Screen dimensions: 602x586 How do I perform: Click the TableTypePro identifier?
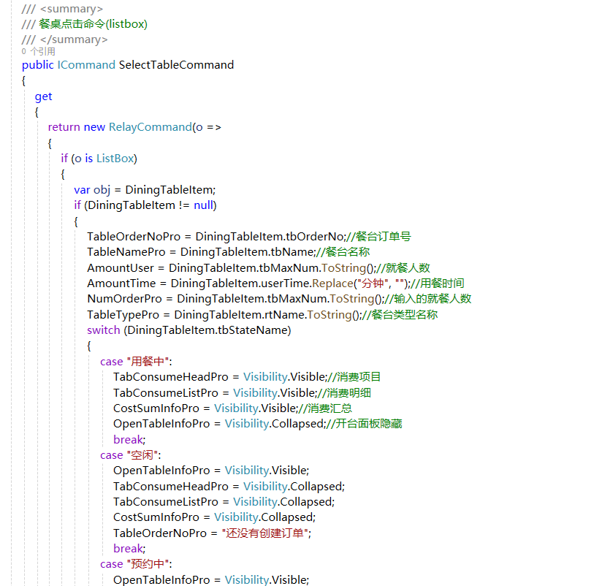(123, 315)
